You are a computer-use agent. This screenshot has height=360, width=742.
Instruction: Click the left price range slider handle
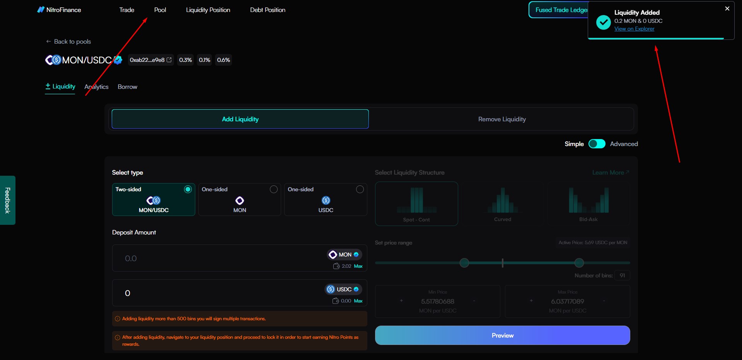tap(464, 263)
